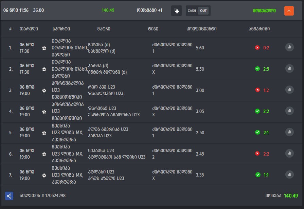Click football icon in row 5 კლუბ ამერიკა
Screen dimensions: 304x209
coord(44,133)
